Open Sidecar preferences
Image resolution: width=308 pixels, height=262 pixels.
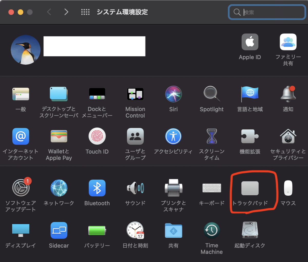coord(59,230)
